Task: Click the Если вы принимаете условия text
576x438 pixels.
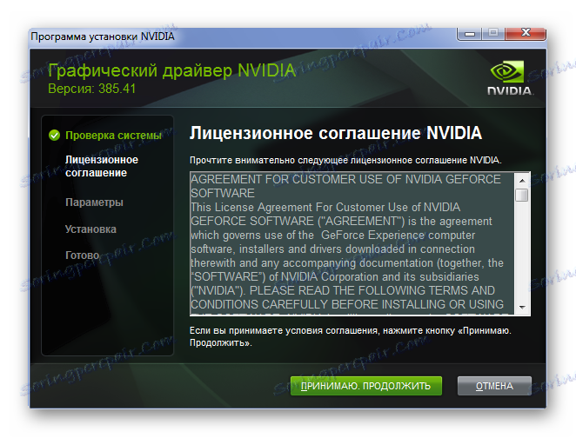Action: click(350, 336)
